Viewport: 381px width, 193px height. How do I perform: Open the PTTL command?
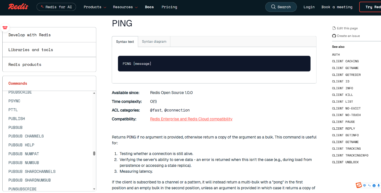click(13, 110)
